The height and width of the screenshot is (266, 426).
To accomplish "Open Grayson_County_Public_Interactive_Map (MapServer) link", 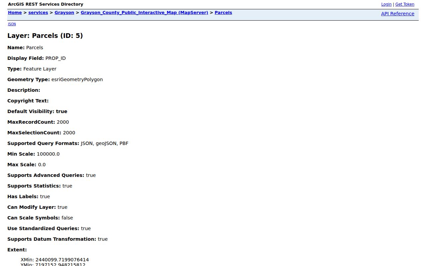I will click(144, 13).
